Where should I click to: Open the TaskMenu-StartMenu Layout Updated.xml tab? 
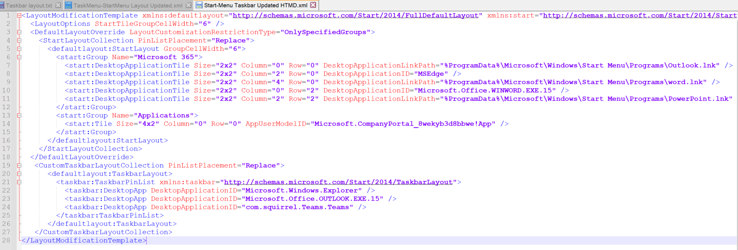(x=128, y=5)
